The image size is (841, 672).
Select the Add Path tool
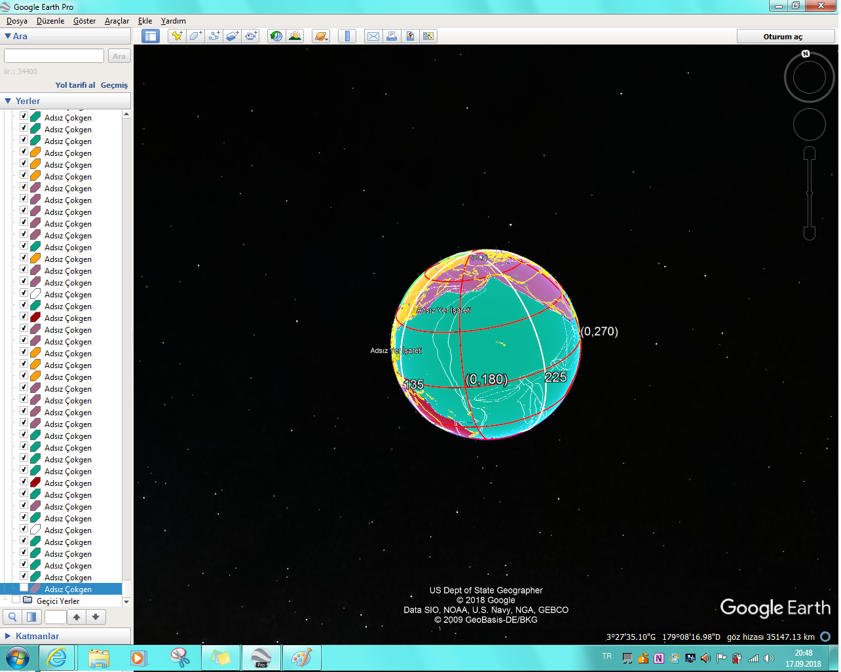[x=214, y=36]
